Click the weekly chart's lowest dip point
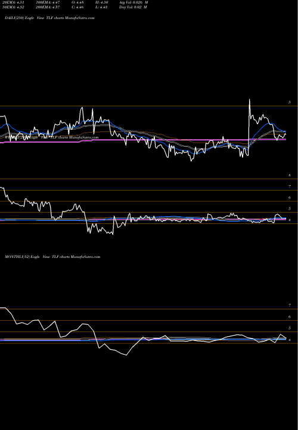 (113, 234)
